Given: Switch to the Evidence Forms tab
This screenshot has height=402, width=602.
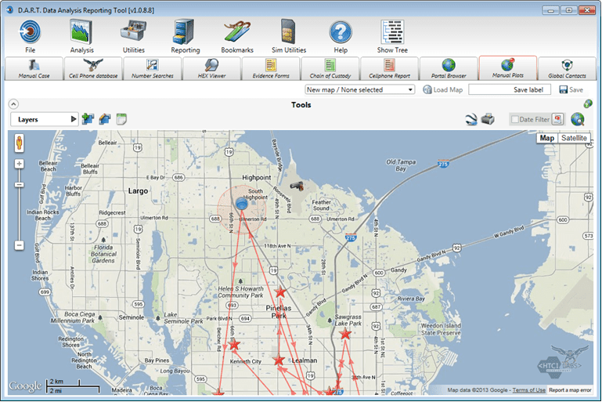Looking at the screenshot, I should 271,68.
